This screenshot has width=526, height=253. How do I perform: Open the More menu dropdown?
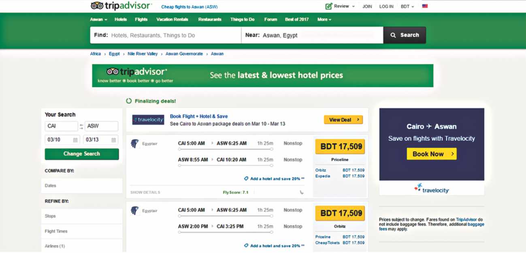click(x=324, y=19)
